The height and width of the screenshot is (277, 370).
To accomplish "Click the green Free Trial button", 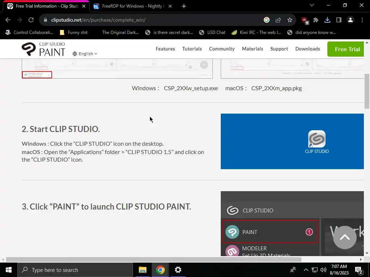I will 345,49.
